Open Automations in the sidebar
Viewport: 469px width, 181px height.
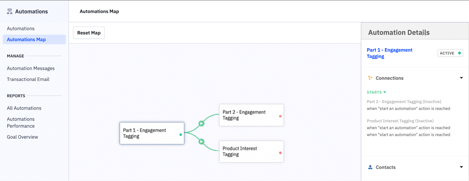[21, 29]
